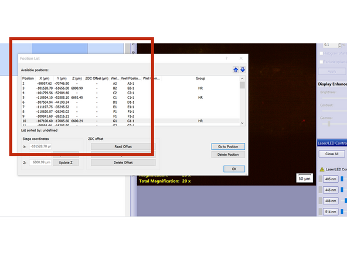Image resolution: width=347 pixels, height=260 pixels.
Task: Select position row 4 (C2-1)
Action: tap(131, 93)
